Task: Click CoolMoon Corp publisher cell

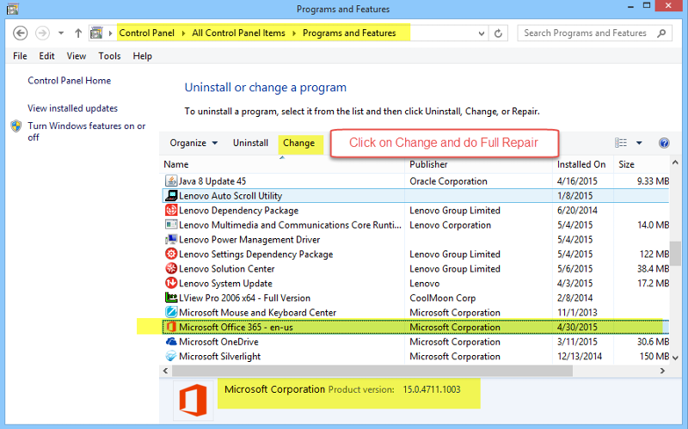Action: pyautogui.click(x=442, y=298)
